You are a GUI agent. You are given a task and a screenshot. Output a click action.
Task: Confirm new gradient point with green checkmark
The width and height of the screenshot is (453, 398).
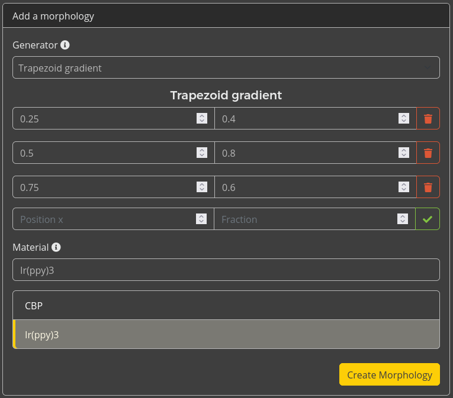click(428, 219)
